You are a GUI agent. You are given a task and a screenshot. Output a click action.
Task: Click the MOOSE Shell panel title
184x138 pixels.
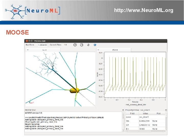(30, 110)
